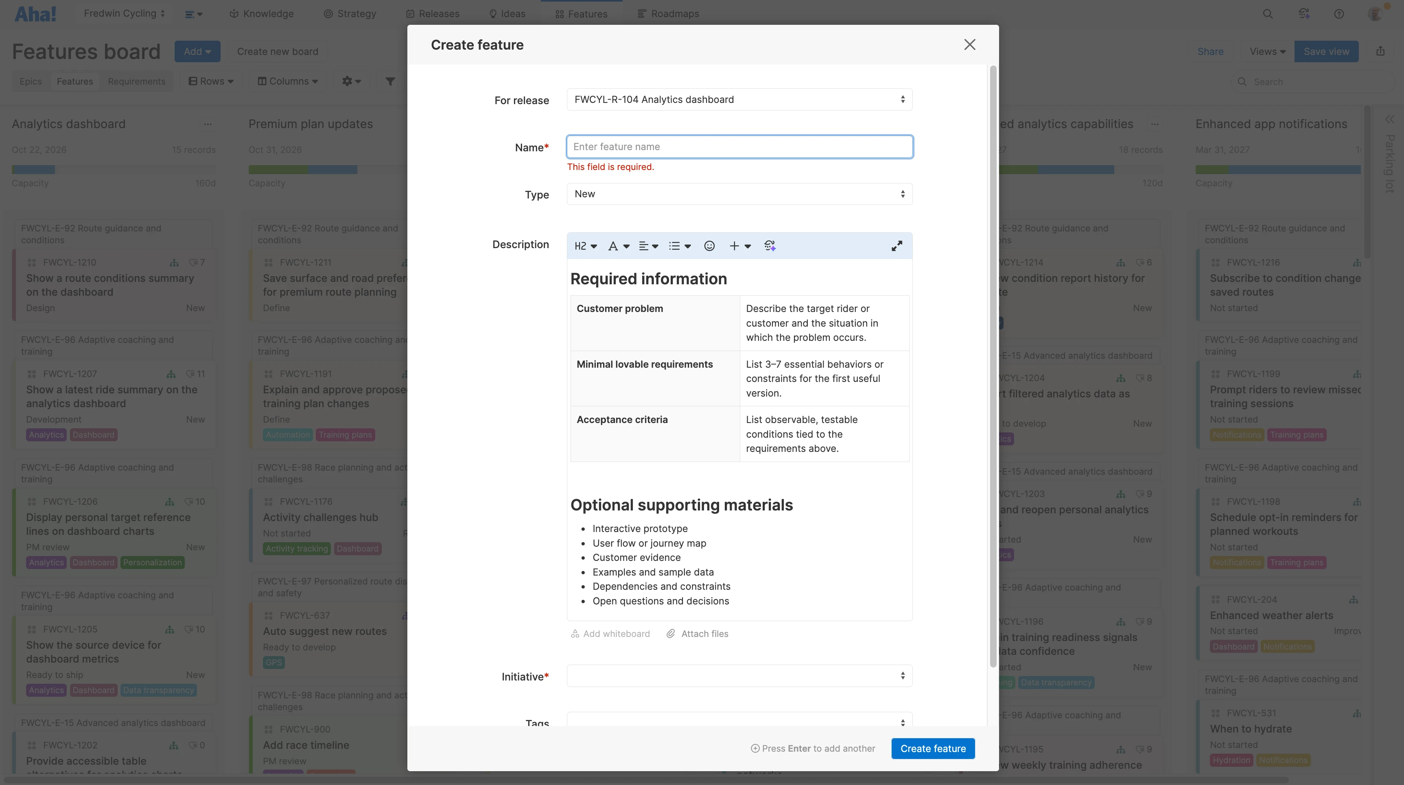
Task: Launch the AI assistant in description toolbar
Action: click(x=770, y=246)
